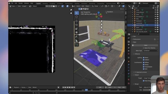The height and width of the screenshot is (94, 168).
Task: Open the Object menu in viewport header
Action: 87,6
